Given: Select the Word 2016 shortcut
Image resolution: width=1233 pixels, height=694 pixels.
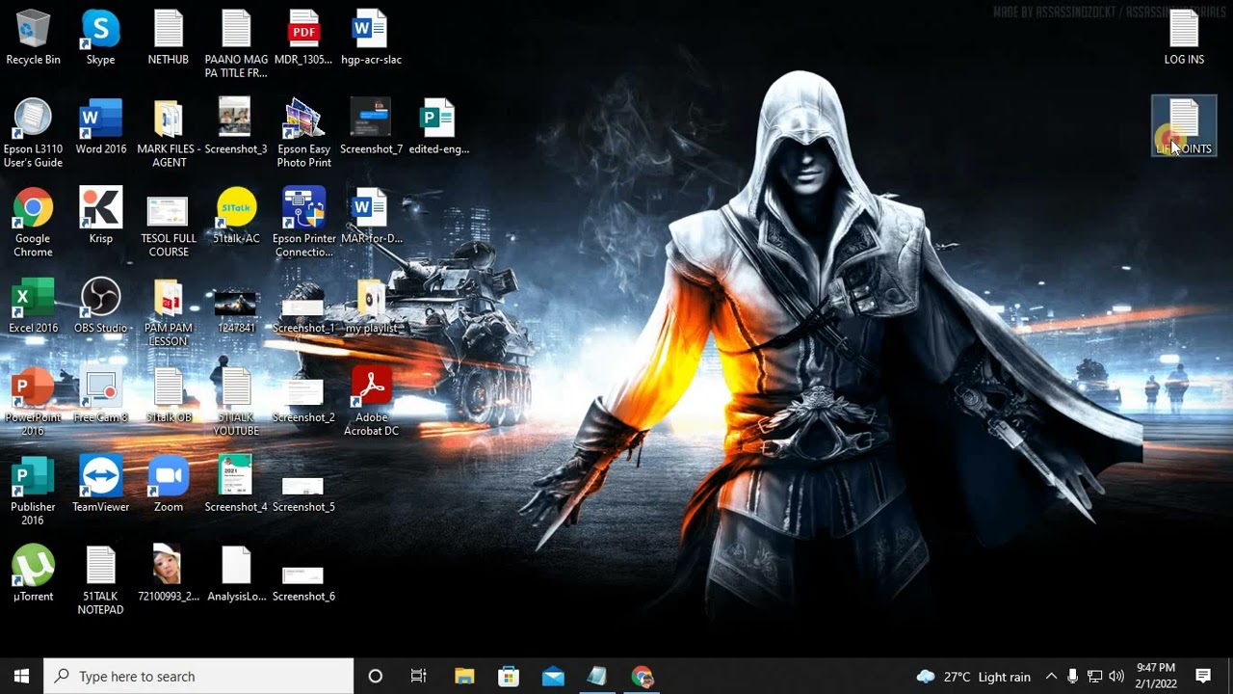Looking at the screenshot, I should 100,127.
